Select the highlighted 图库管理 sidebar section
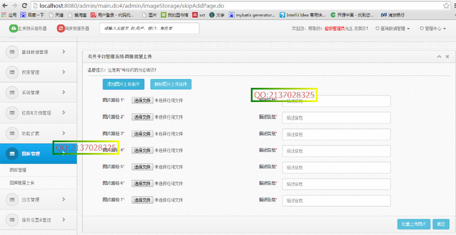Screen dimensions: 456x235 click(38, 154)
